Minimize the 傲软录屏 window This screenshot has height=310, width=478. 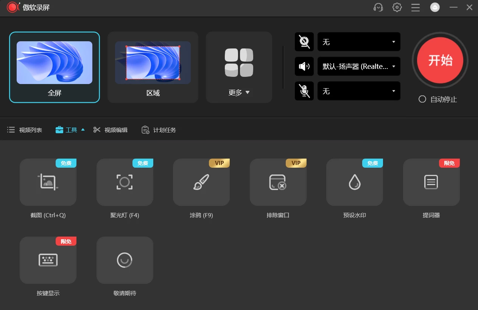pyautogui.click(x=453, y=7)
